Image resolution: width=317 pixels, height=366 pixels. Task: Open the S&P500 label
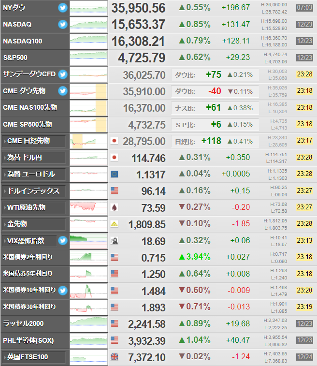point(15,58)
